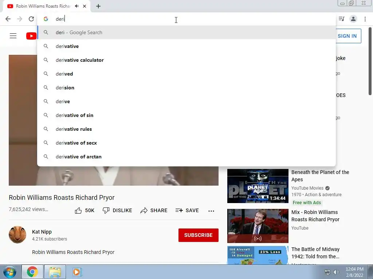Click the video description 'Robin Williams Roasts Richard Pryor'

tap(73, 252)
